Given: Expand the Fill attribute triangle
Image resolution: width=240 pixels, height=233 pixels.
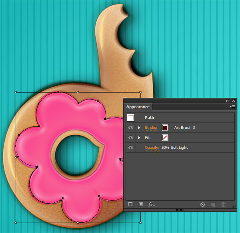Looking at the screenshot, I should click(139, 138).
